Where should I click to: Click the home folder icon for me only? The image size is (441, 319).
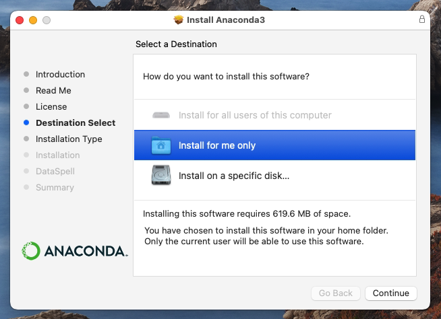162,145
